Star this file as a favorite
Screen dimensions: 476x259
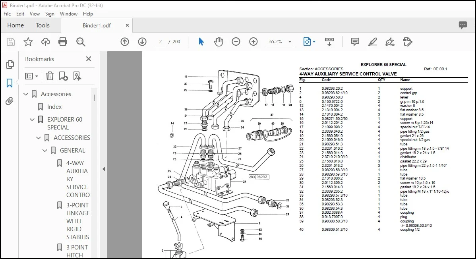(x=28, y=42)
